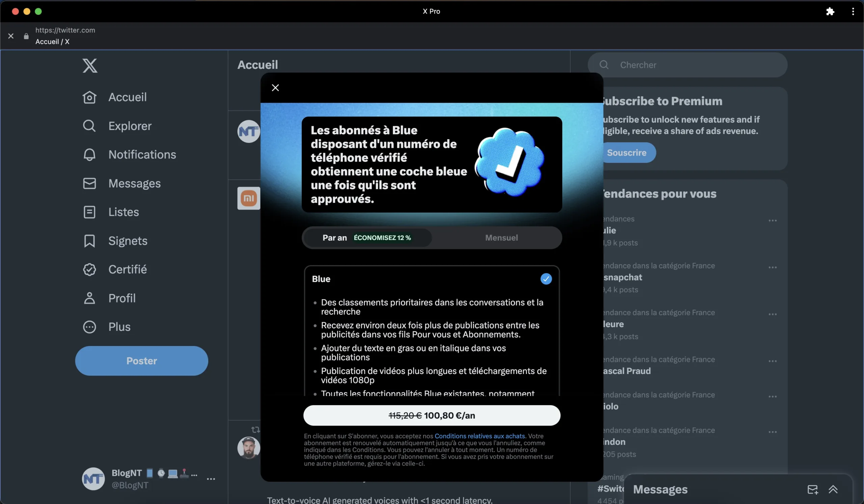
Task: Click Explorer label in sidebar
Action: (130, 126)
